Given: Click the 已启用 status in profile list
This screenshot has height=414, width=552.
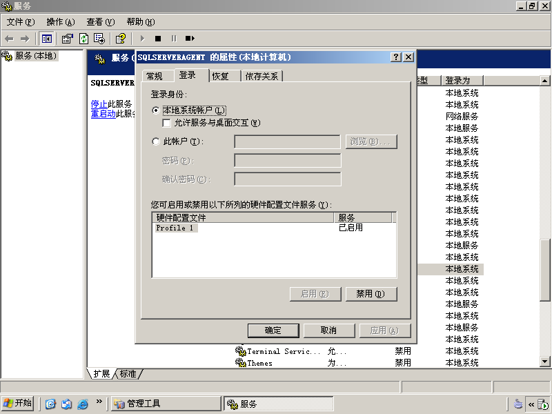Looking at the screenshot, I should tap(351, 228).
